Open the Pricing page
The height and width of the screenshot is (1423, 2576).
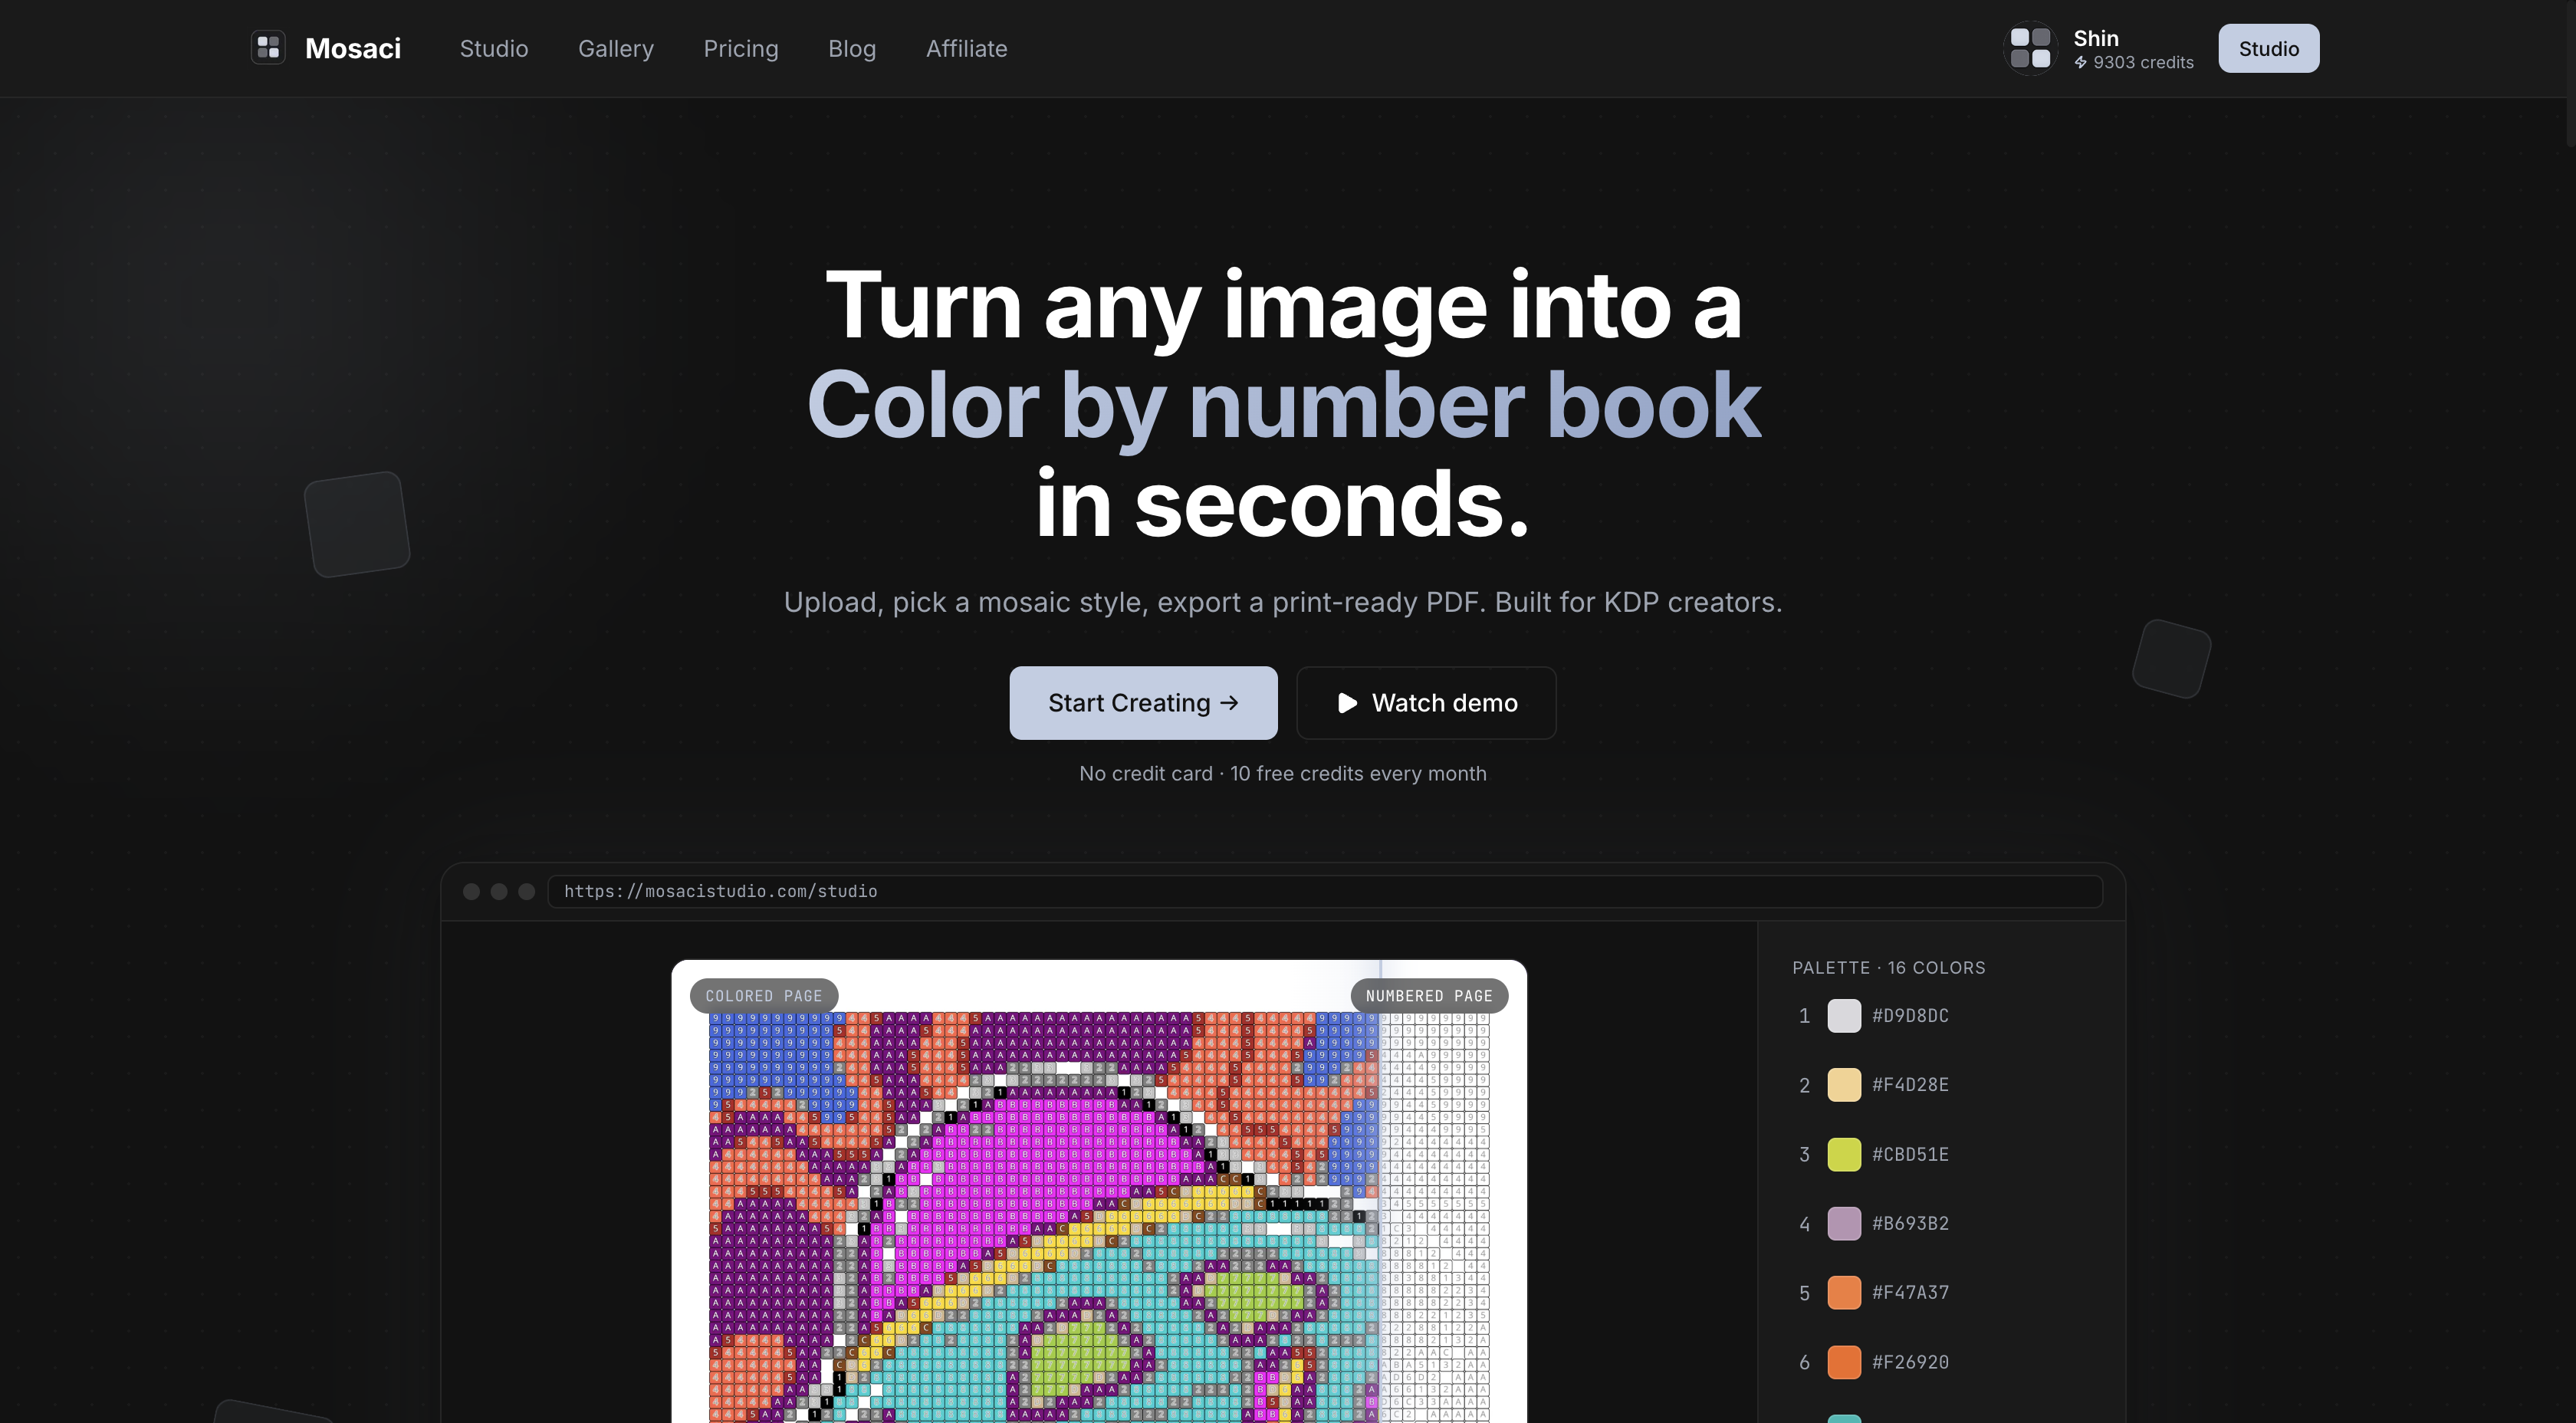tap(741, 48)
